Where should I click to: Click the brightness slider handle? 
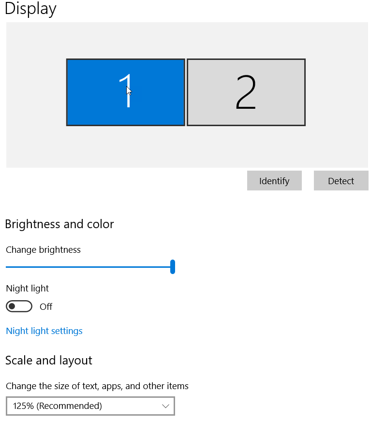pos(172,267)
